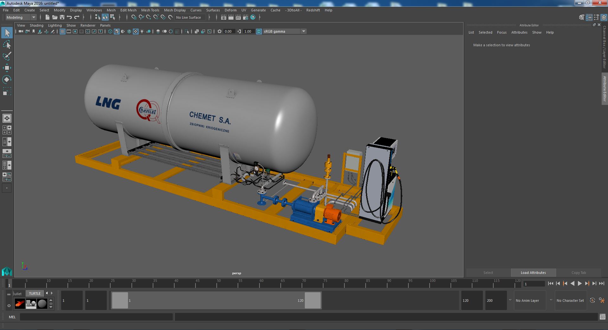The height and width of the screenshot is (330, 608).
Task: Click the range slider right handle
Action: tap(313, 300)
